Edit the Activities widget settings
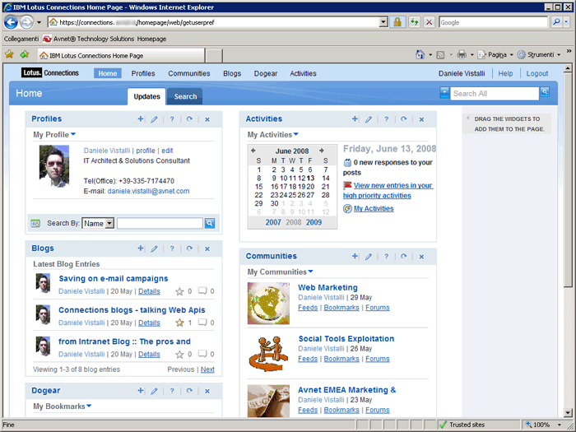Viewport: 576px width, 432px height. [369, 119]
